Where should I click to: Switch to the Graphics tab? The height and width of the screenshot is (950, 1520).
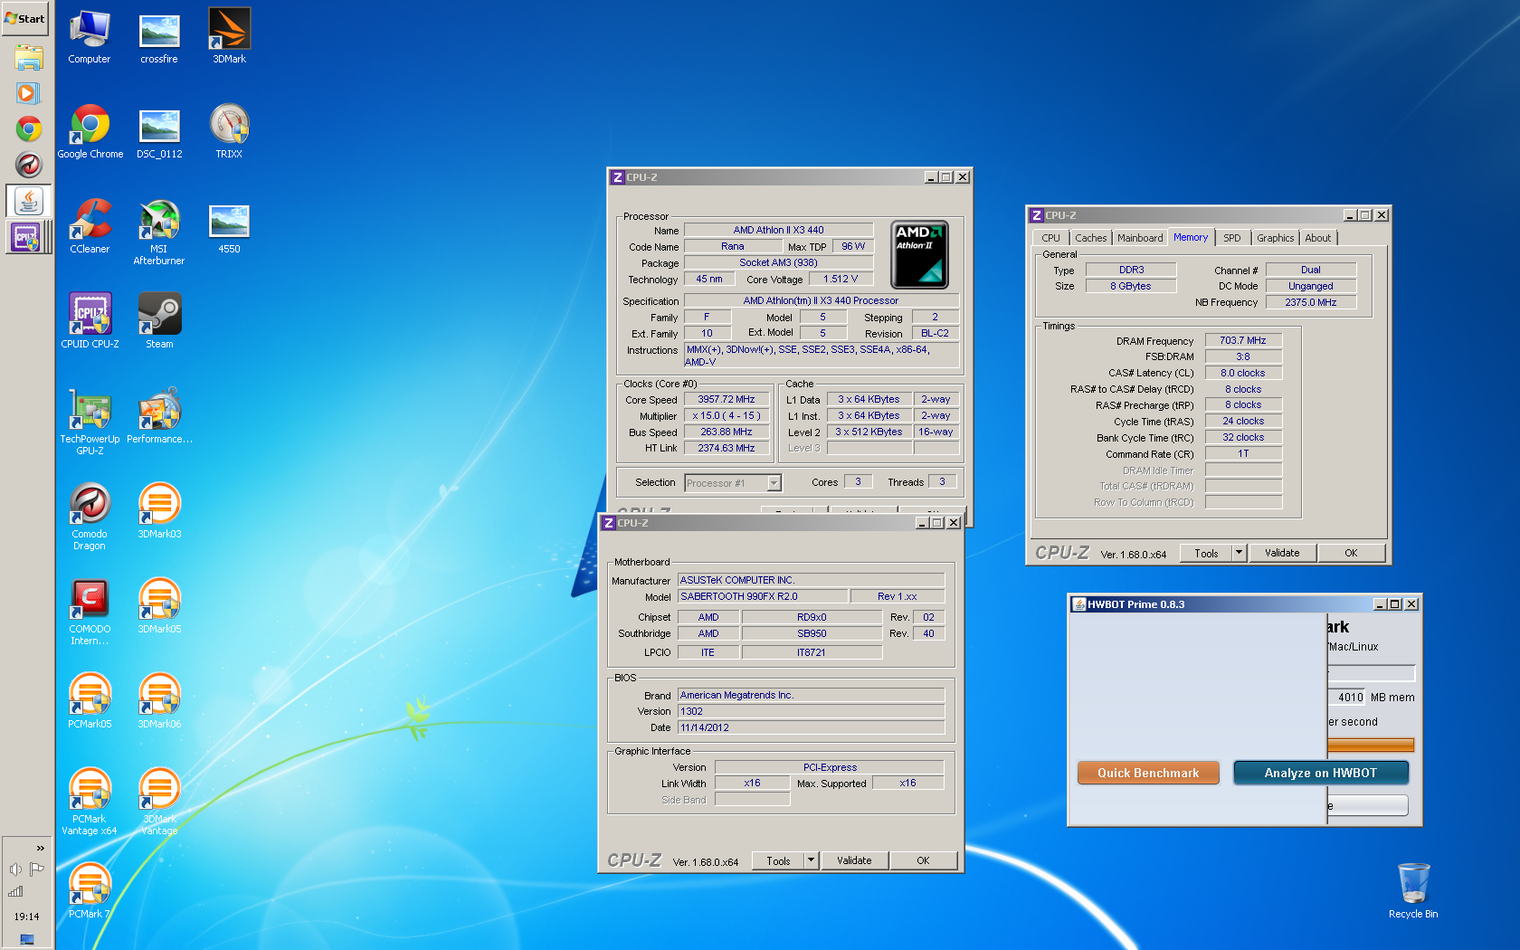pos(1275,238)
